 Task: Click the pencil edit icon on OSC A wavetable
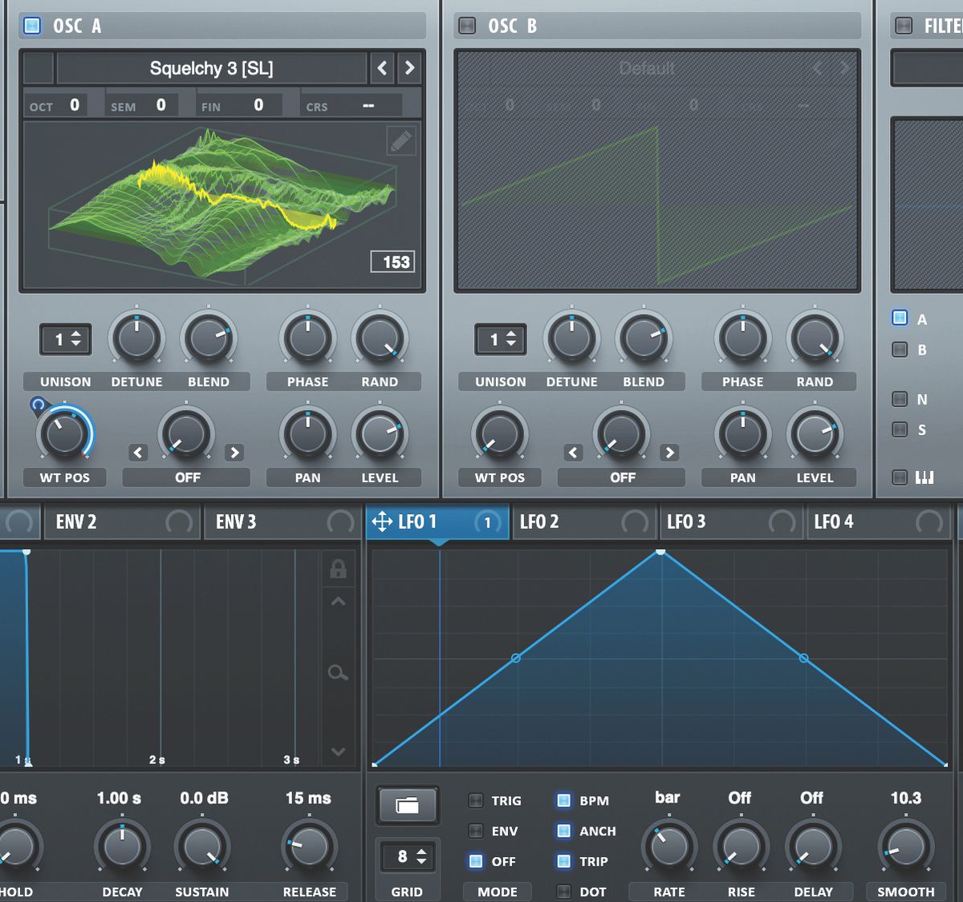pos(401,141)
